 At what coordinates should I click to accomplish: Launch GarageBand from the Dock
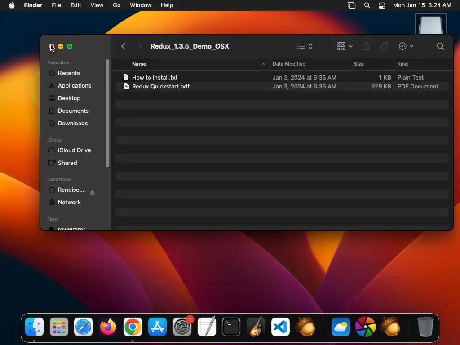[x=256, y=327]
